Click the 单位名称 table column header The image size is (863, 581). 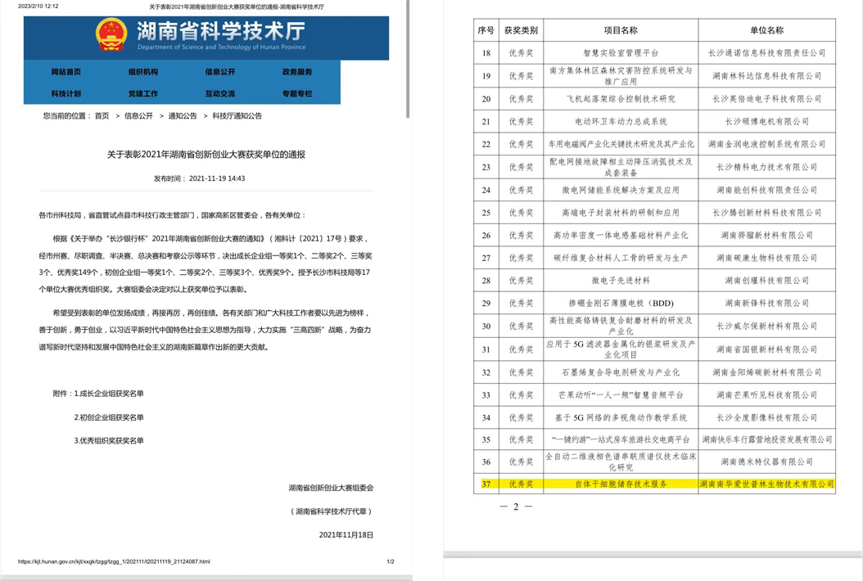tap(766, 30)
